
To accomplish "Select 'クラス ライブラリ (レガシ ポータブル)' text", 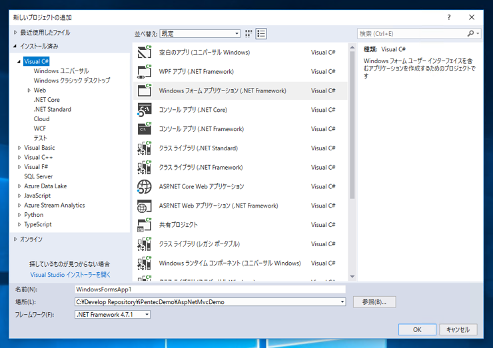I will pyautogui.click(x=199, y=244).
